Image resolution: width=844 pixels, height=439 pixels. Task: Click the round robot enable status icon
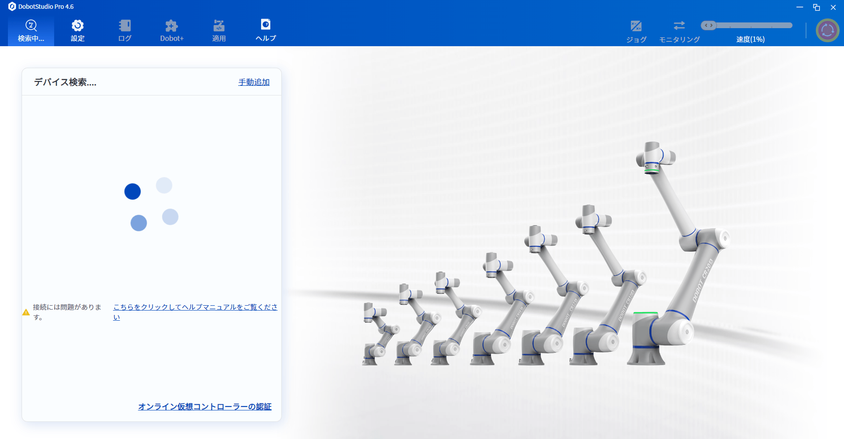coord(827,30)
